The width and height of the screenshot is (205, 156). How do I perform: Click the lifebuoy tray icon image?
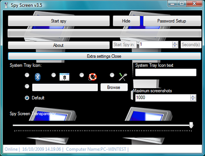pos(93,77)
